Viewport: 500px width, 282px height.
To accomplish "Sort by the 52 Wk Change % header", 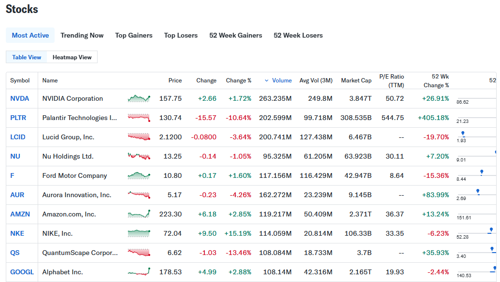I will (436, 81).
